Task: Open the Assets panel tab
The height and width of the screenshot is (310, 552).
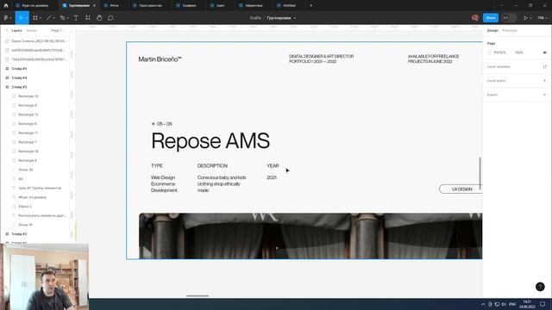Action: 31,31
